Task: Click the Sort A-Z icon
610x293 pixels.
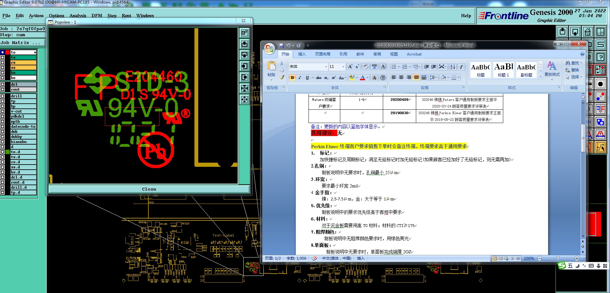Action: (453, 67)
